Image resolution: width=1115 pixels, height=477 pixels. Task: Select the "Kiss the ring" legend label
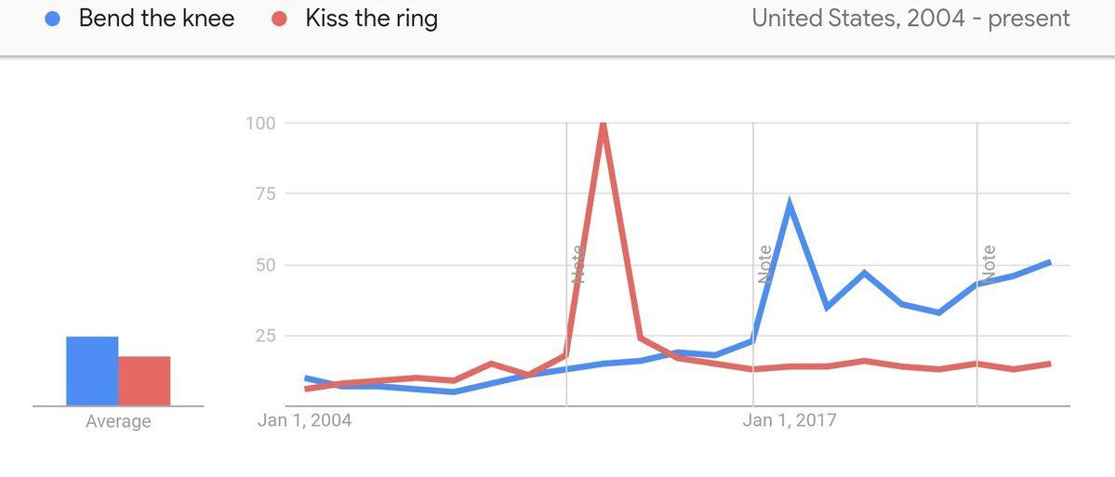point(371,19)
